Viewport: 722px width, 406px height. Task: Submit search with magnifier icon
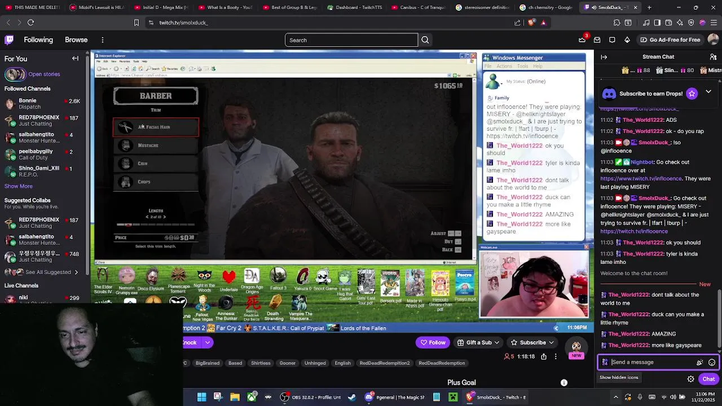click(425, 40)
